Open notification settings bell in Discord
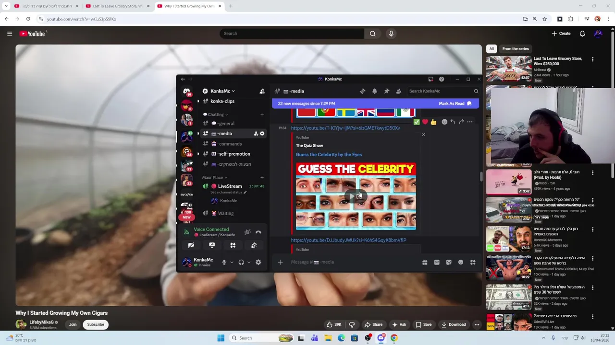 coord(375,91)
